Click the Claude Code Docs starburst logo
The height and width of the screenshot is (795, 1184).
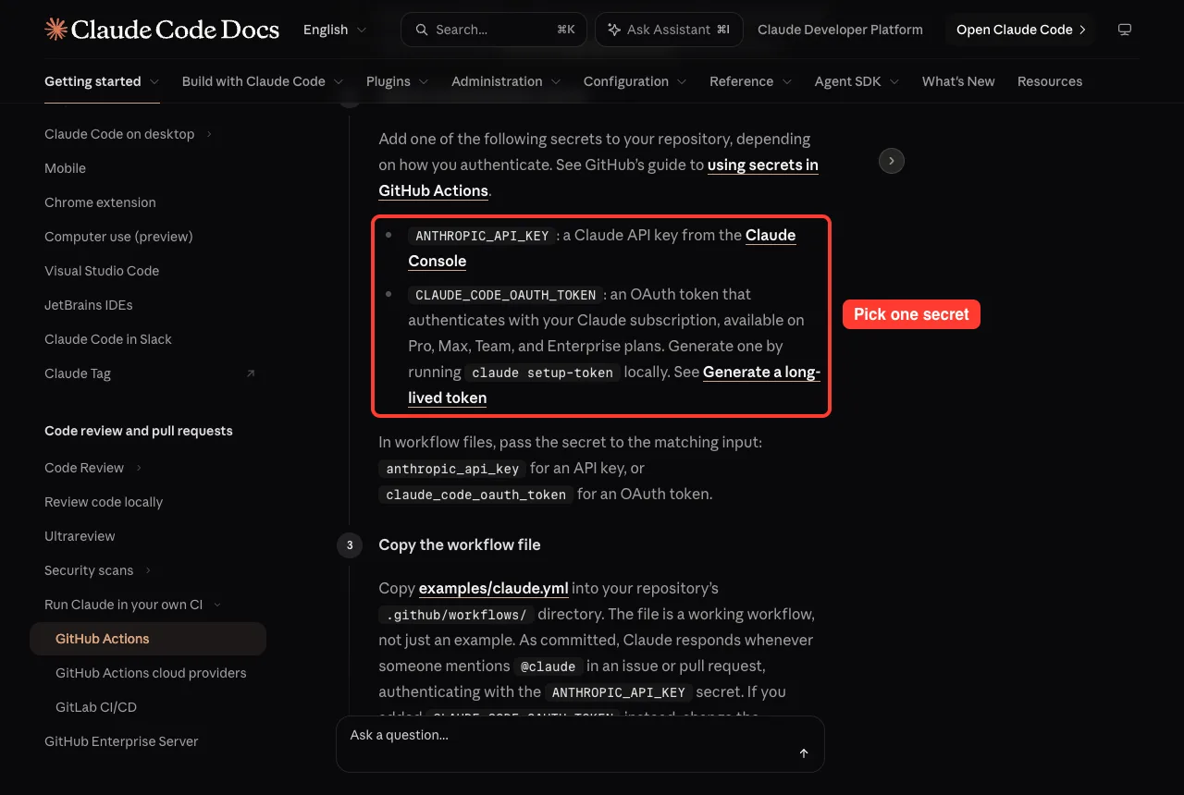[x=55, y=30]
